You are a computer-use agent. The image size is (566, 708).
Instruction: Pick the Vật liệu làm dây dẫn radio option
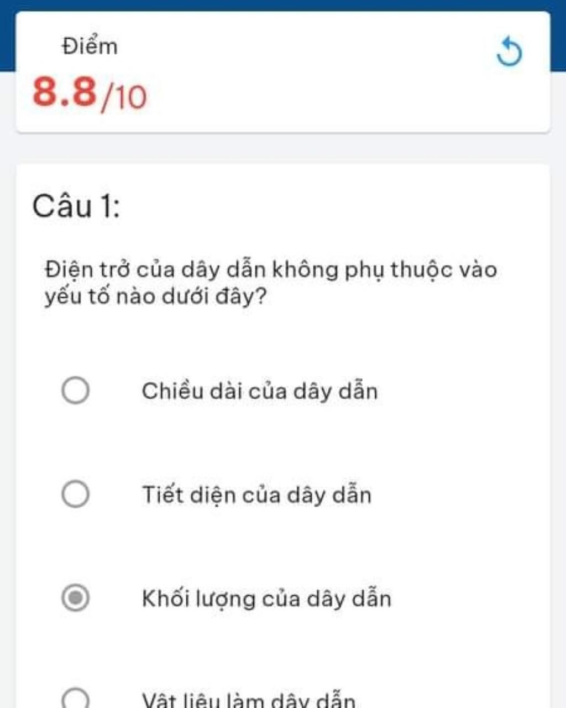pos(75,698)
